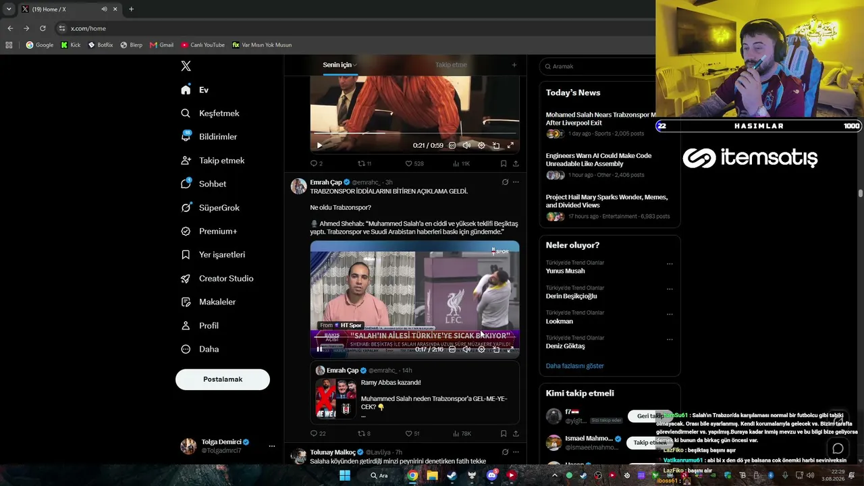The width and height of the screenshot is (864, 486).
Task: Open Grok icon on Emrah Çap's 3h post
Action: click(x=505, y=182)
